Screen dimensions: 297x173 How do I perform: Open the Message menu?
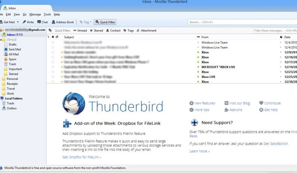click(x=35, y=14)
